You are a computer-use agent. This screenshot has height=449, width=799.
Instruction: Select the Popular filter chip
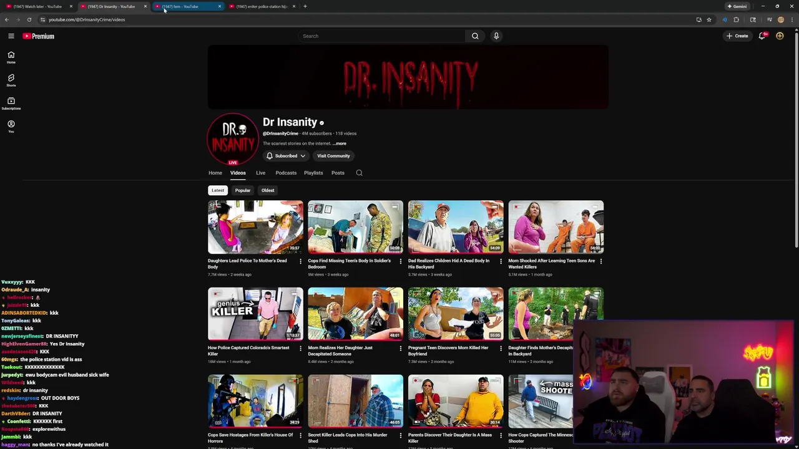point(243,190)
